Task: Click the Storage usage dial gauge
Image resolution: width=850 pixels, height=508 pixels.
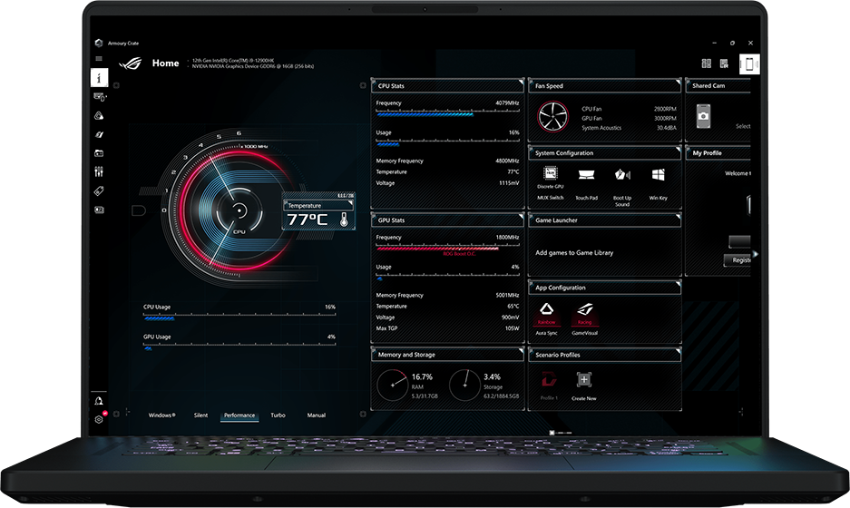Action: point(464,385)
